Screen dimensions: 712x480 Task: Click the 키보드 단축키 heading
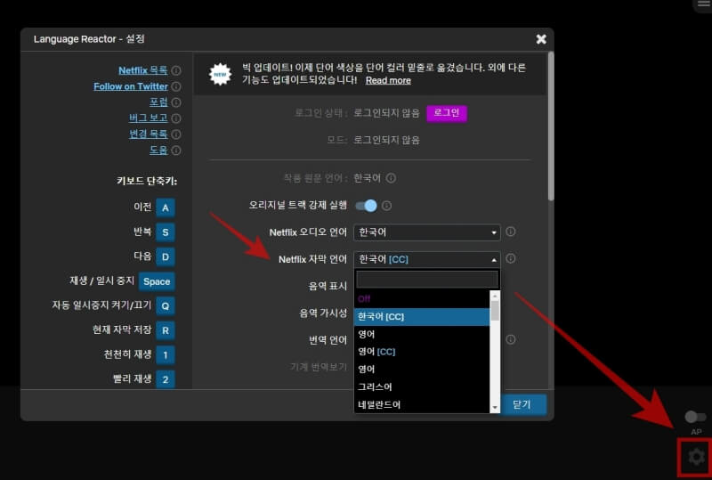(147, 181)
